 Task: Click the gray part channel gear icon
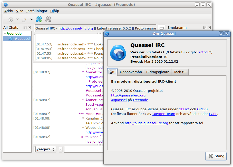tap(48, 19)
